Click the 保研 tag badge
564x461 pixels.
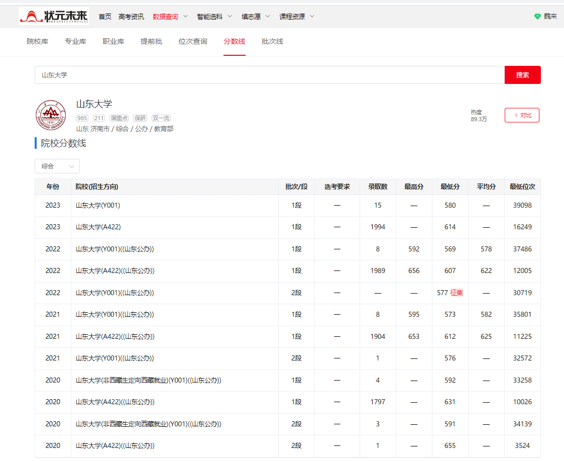tap(140, 118)
